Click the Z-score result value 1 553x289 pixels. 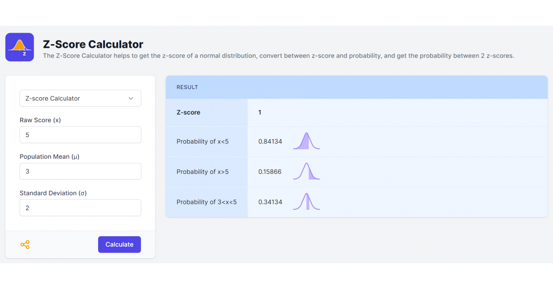click(x=260, y=112)
